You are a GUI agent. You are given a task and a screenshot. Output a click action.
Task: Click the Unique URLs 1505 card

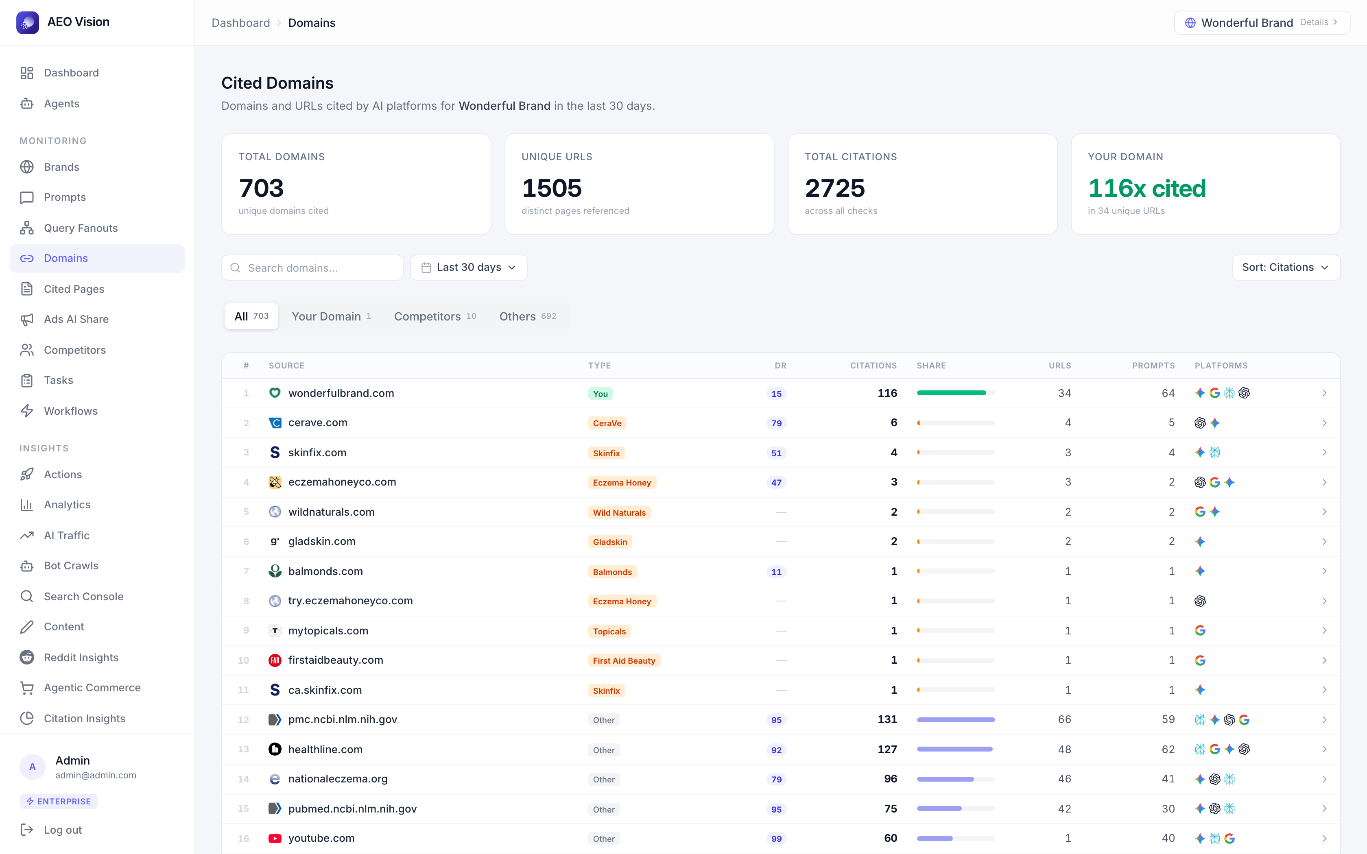(640, 184)
